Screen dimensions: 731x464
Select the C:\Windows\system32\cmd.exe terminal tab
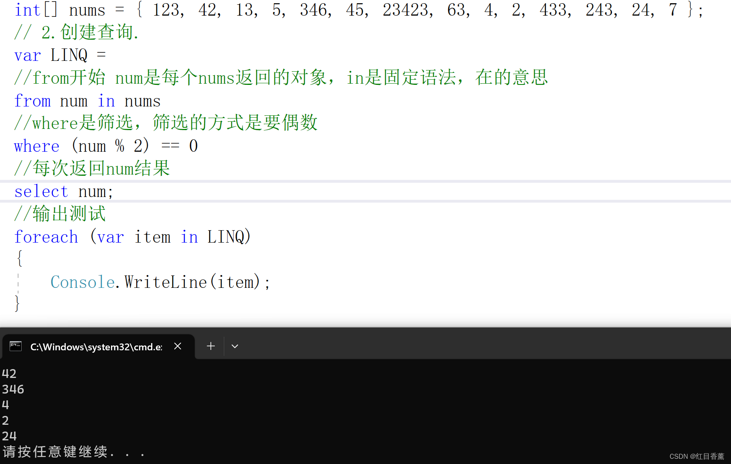pos(95,347)
